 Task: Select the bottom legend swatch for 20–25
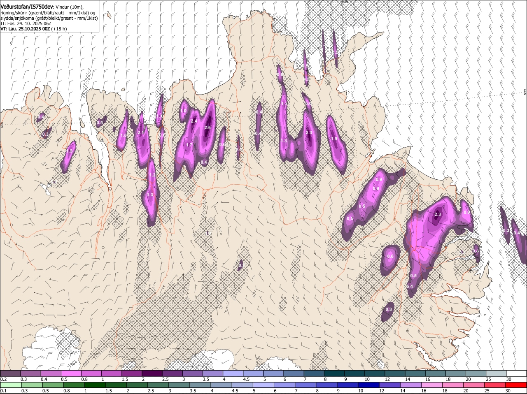[474, 385]
